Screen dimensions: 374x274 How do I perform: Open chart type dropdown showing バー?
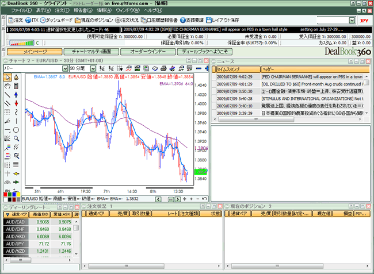65,68
